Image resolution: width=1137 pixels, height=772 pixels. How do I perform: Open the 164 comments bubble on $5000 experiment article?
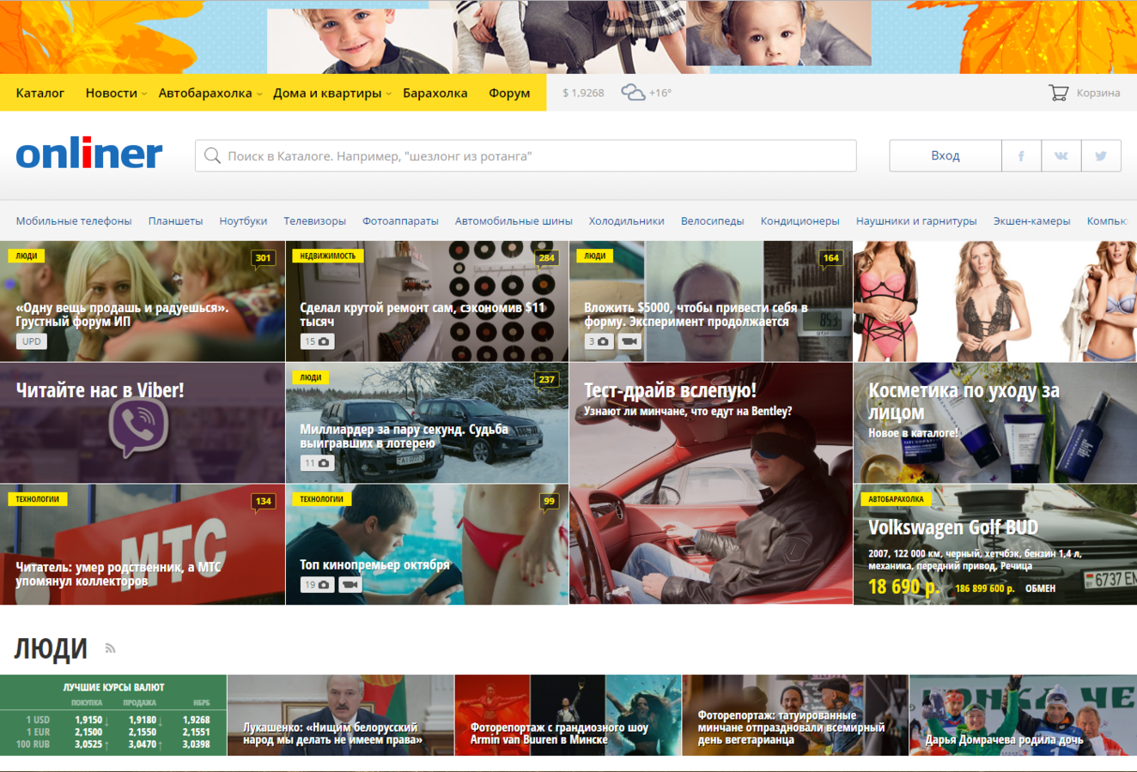(830, 258)
